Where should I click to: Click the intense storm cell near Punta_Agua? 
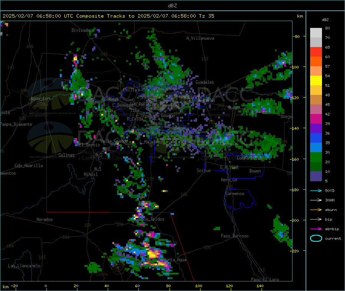click(x=153, y=254)
